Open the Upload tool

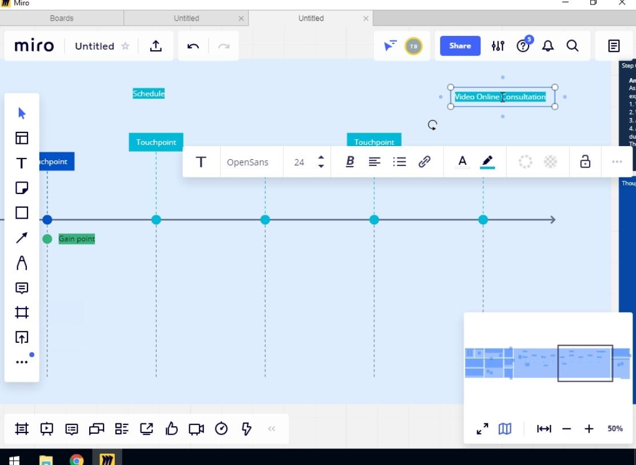pos(22,337)
